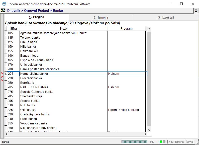The image size is (199, 145).
Task: Click the OVR status indicator
Action: click(x=190, y=142)
